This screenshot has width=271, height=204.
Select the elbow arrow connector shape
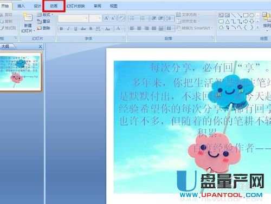point(240,22)
